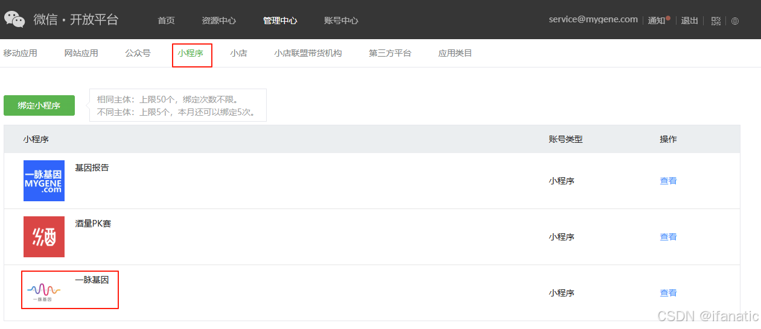Open the 一脉基因 wave logo thumbnail
This screenshot has height=329, width=761.
pyautogui.click(x=44, y=293)
